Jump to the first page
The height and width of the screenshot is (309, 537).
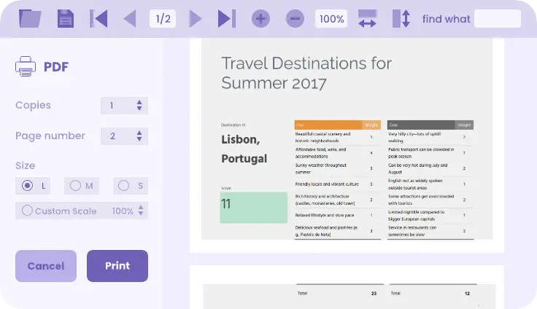[98, 18]
